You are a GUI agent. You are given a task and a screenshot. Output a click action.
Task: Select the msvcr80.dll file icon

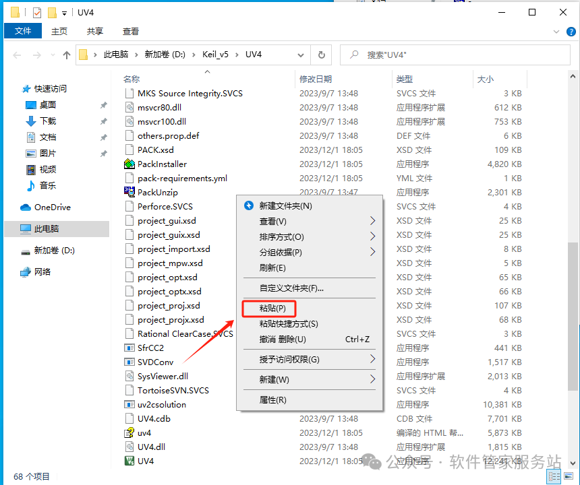click(x=129, y=108)
